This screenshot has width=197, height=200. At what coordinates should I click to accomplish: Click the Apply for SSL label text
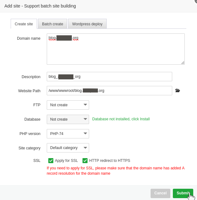[66, 161]
